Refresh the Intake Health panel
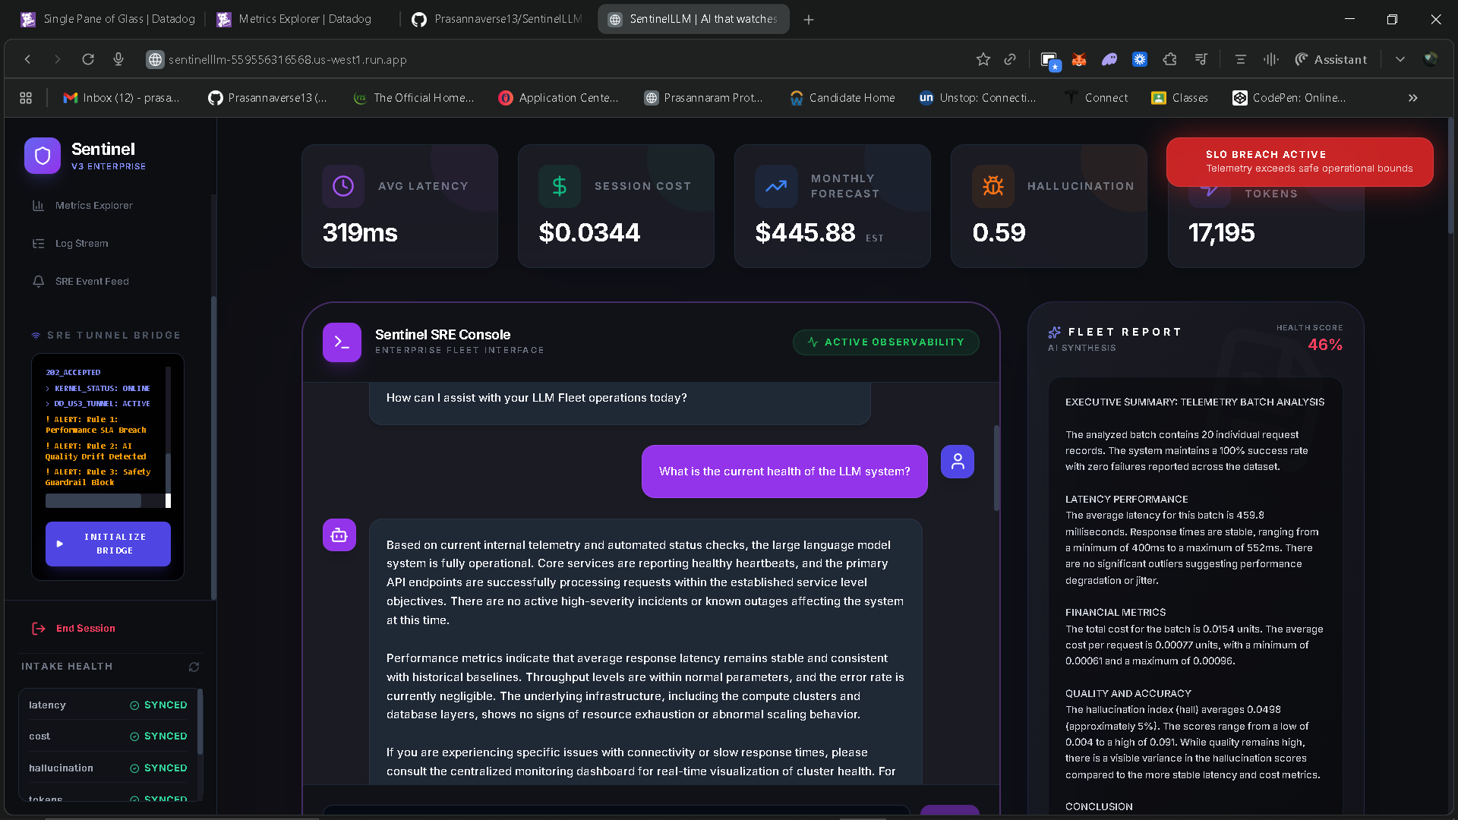The image size is (1458, 820). coord(194,667)
